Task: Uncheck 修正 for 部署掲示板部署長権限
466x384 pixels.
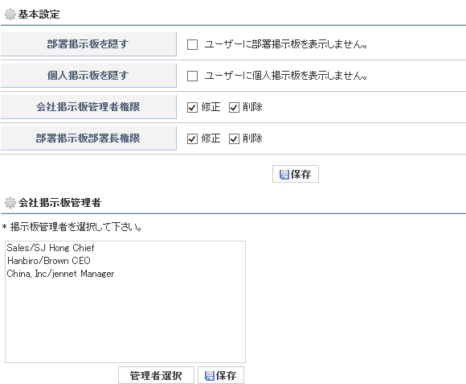Action: (x=192, y=138)
